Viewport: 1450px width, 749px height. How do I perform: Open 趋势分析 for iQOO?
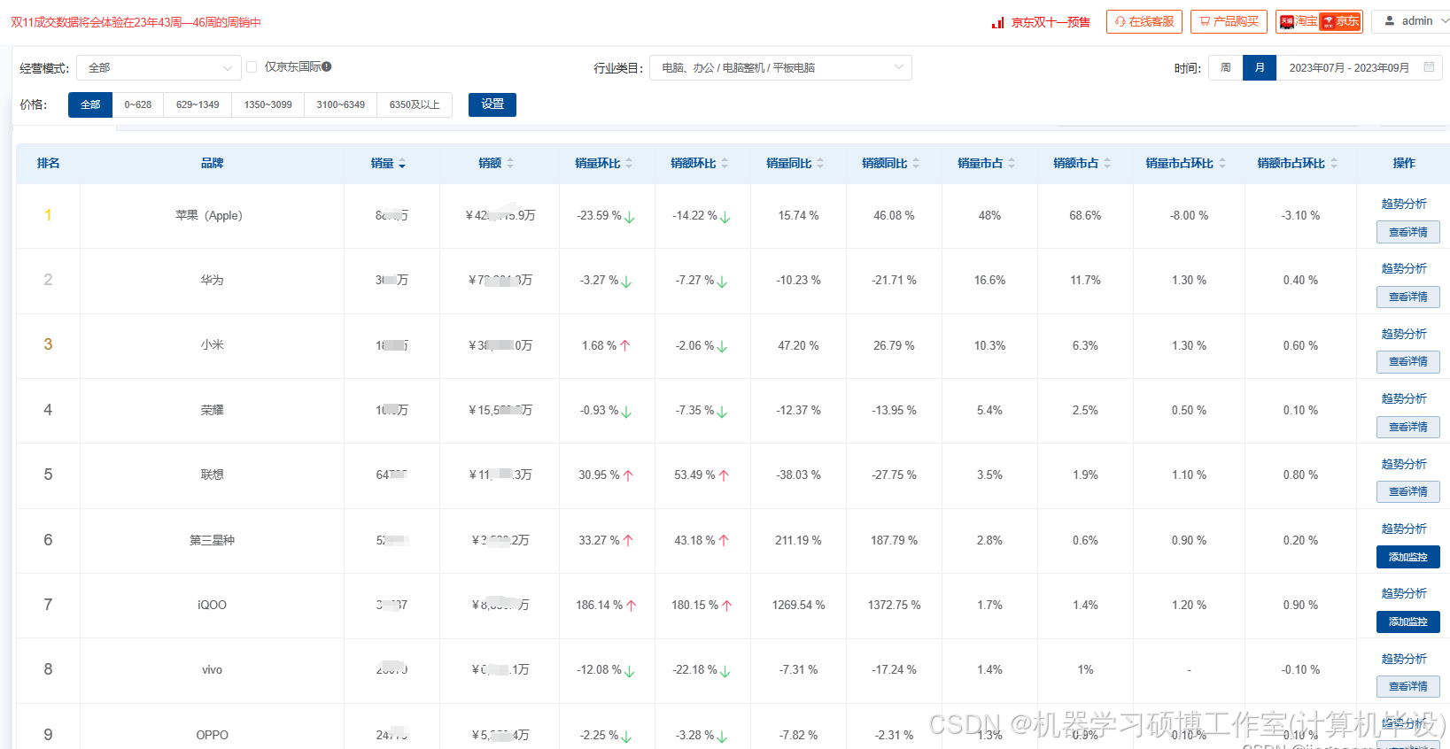pyautogui.click(x=1404, y=593)
